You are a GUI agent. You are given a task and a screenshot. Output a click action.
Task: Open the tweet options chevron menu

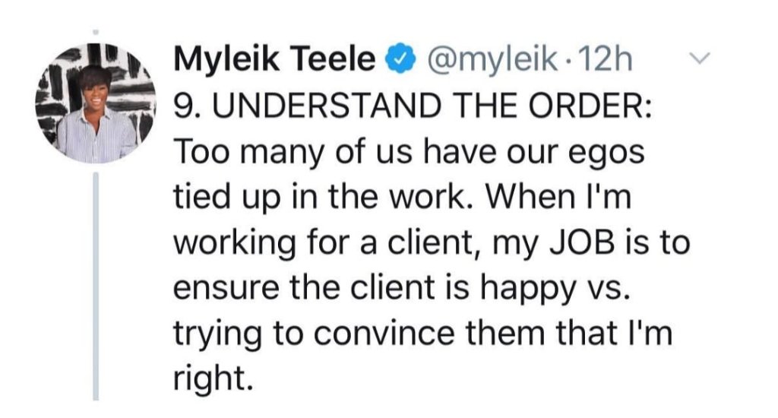(704, 58)
